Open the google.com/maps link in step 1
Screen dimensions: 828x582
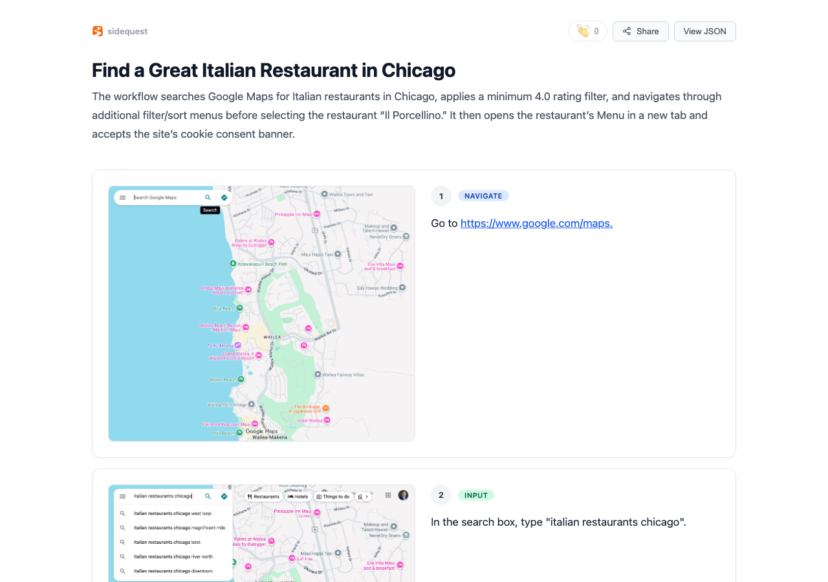[x=536, y=223]
